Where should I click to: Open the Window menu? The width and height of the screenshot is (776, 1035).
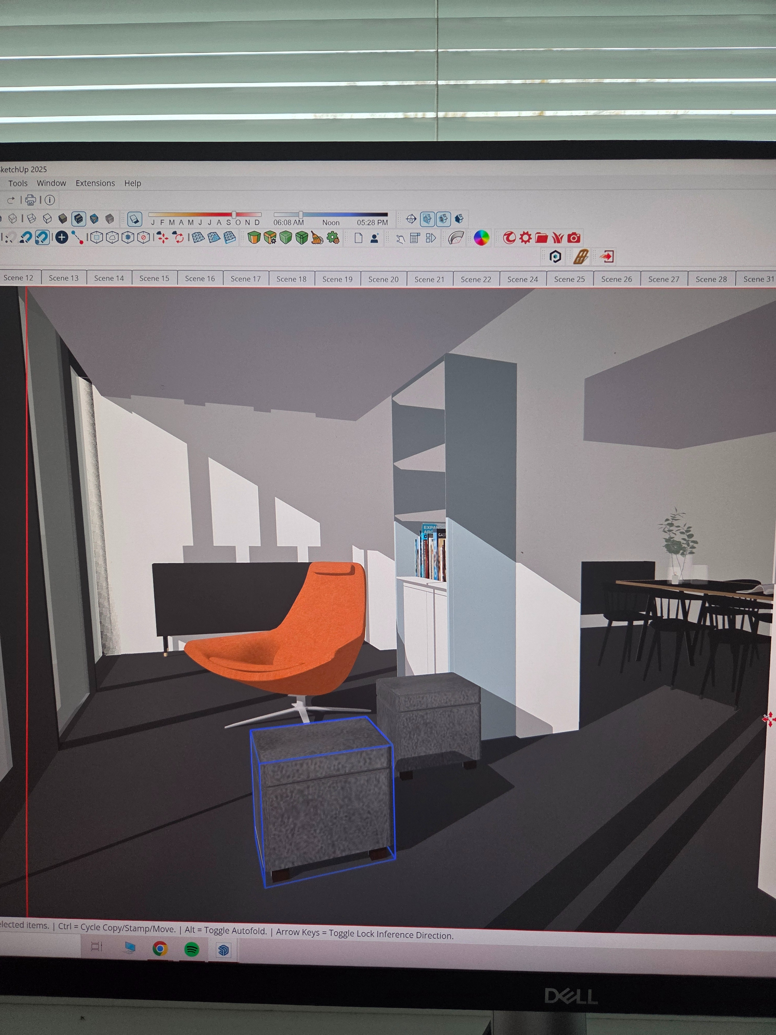pos(51,183)
